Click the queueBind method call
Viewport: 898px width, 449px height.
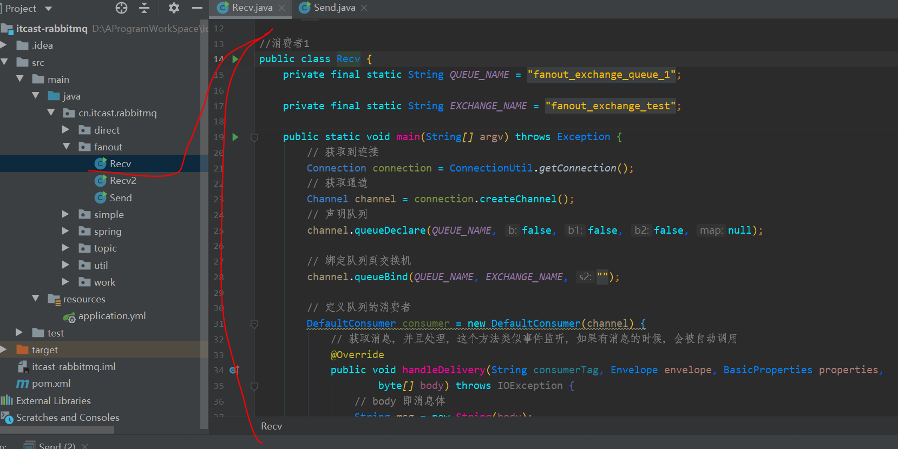(381, 277)
